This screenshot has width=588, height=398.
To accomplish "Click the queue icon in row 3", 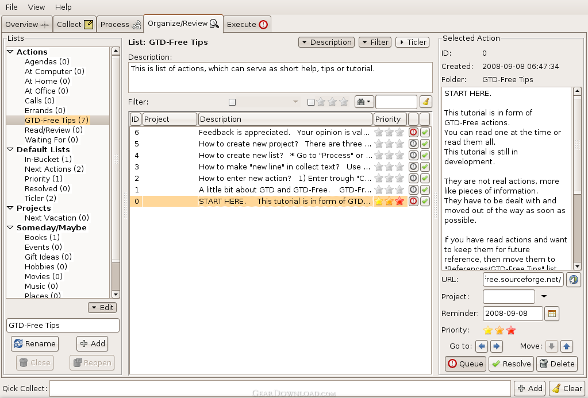I will tap(413, 167).
